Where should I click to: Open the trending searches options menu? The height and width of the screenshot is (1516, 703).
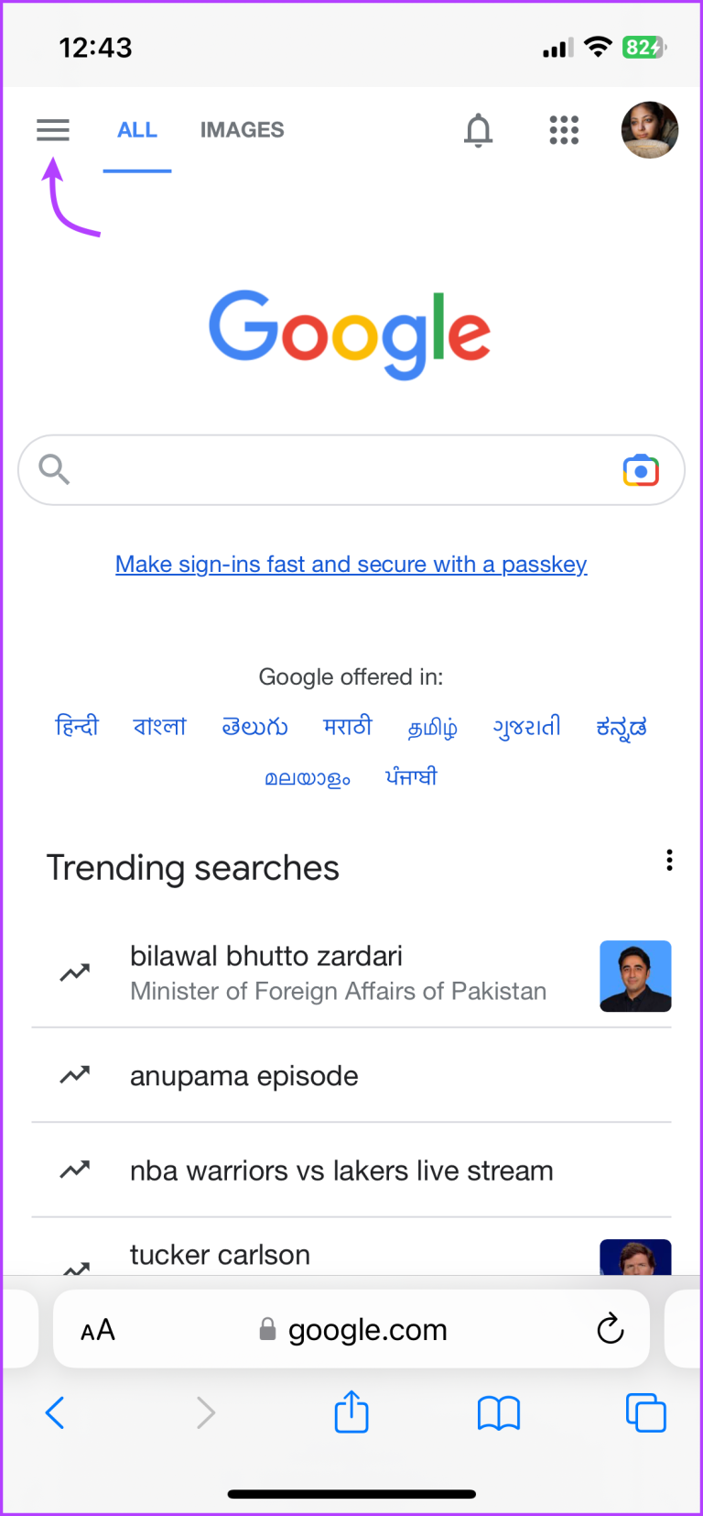[x=669, y=860]
